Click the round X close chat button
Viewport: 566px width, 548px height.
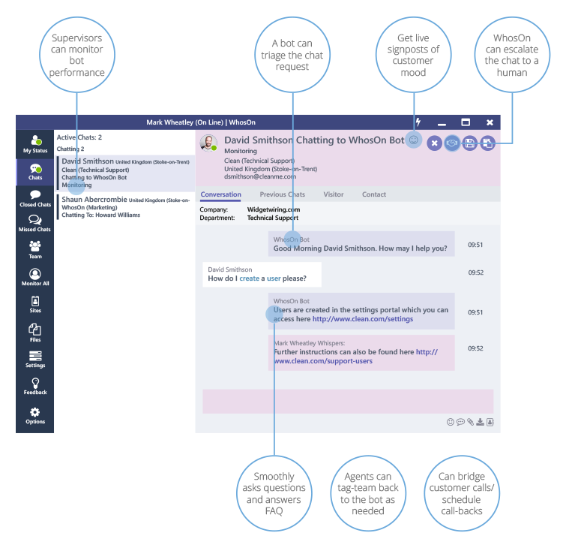pyautogui.click(x=434, y=143)
